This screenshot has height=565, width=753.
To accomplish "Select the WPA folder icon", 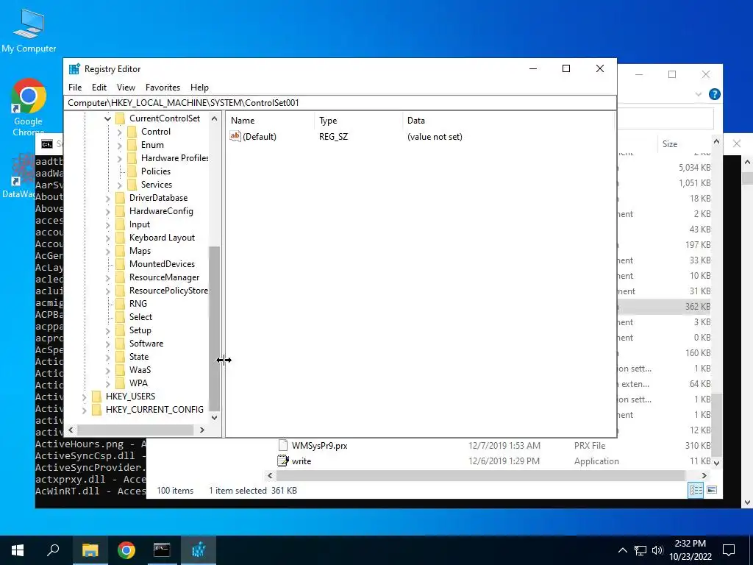I will tap(120, 383).
